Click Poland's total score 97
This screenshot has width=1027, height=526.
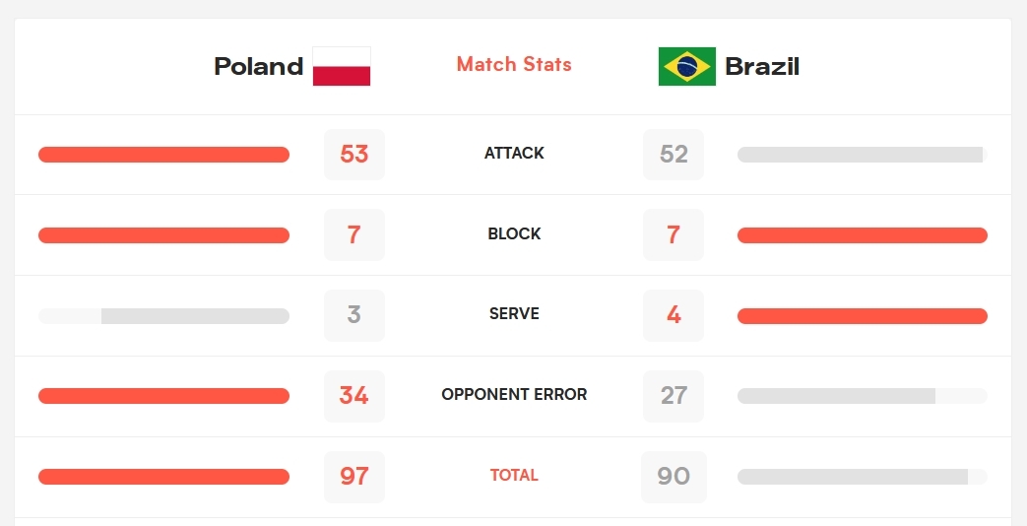354,477
